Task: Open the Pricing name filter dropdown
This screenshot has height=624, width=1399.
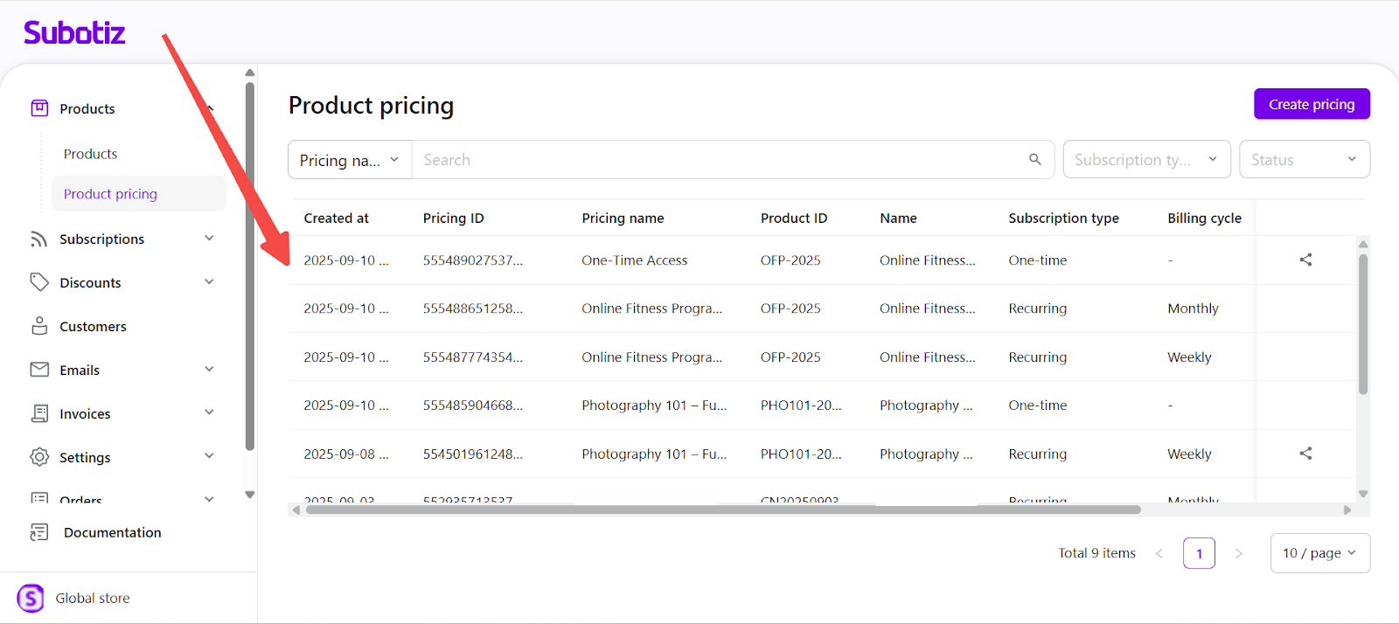Action: point(350,160)
